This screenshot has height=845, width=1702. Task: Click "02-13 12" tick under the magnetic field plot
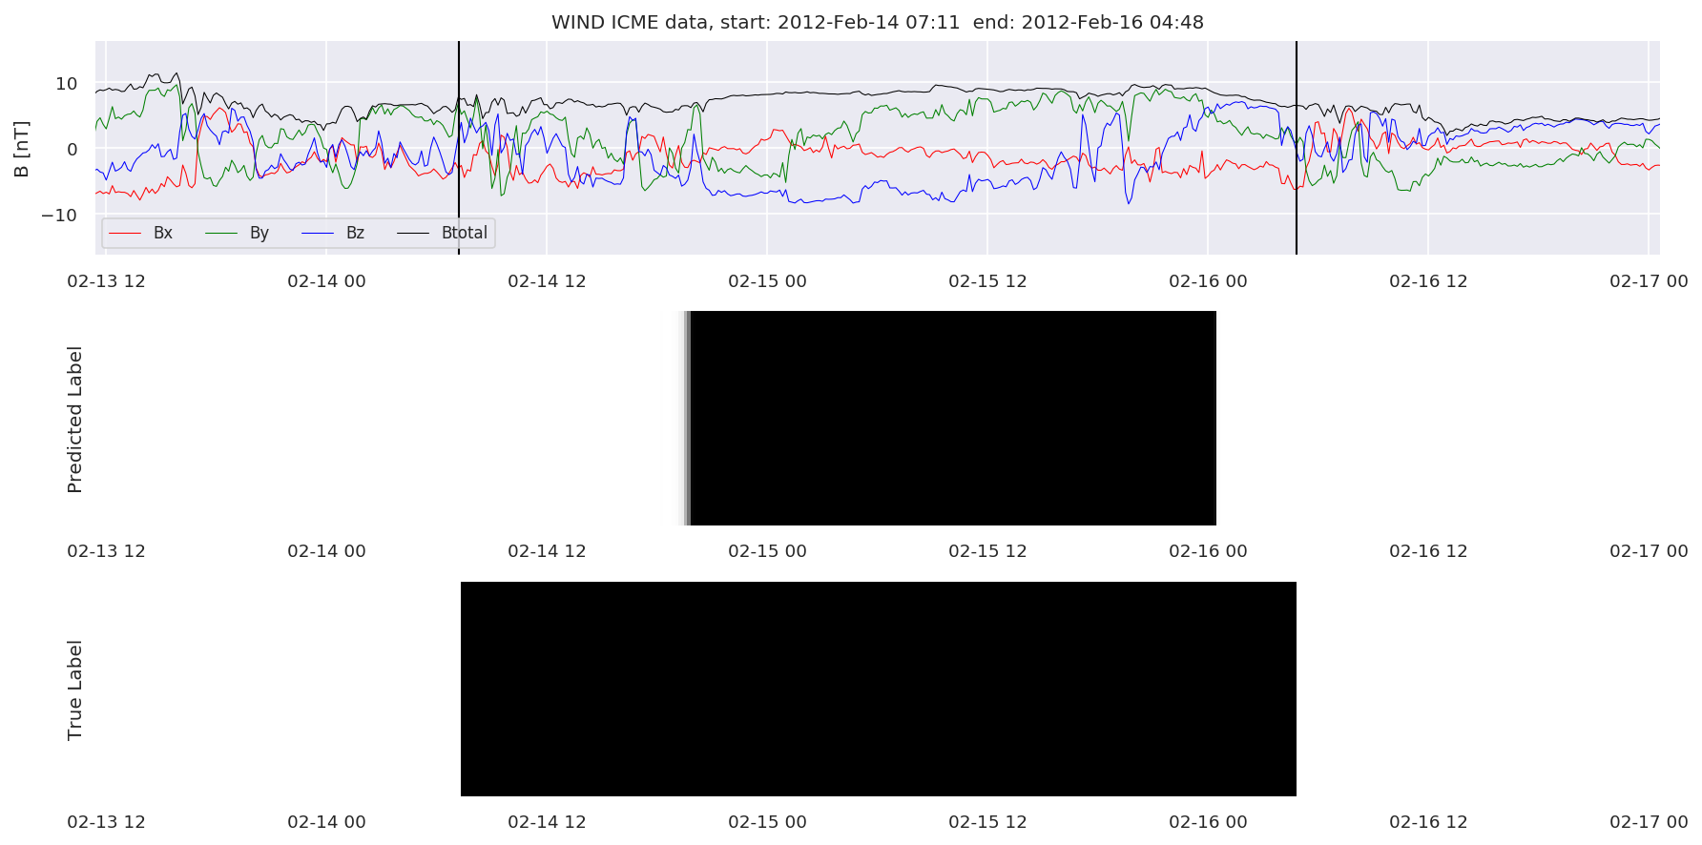[106, 281]
